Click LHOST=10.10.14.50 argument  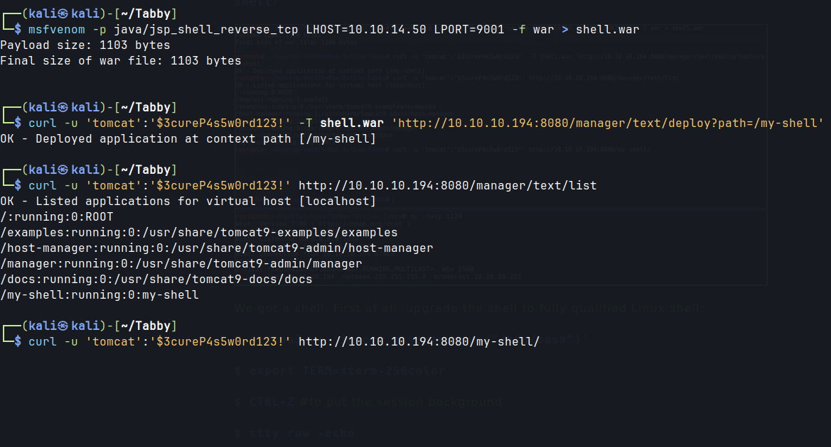coord(366,30)
